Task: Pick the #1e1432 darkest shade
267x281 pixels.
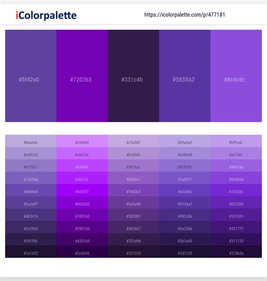Action: pyautogui.click(x=31, y=252)
